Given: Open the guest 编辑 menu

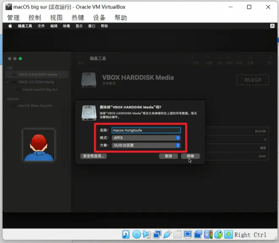Looking at the screenshot, I should coord(54,26).
